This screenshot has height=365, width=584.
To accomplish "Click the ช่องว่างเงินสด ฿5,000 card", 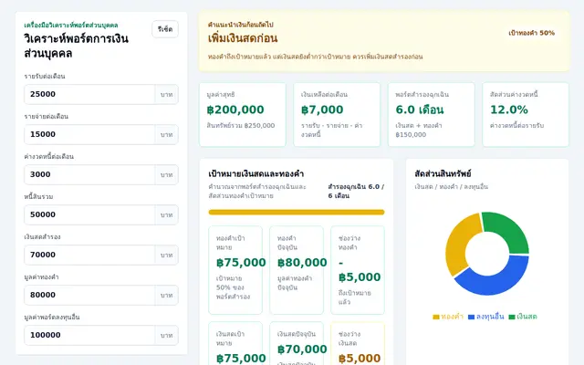I will coord(358,343).
